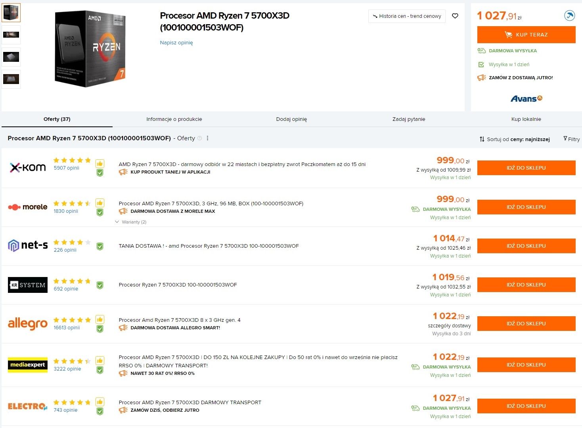Click the KR System store logo
This screenshot has height=428, width=582.
click(x=28, y=285)
